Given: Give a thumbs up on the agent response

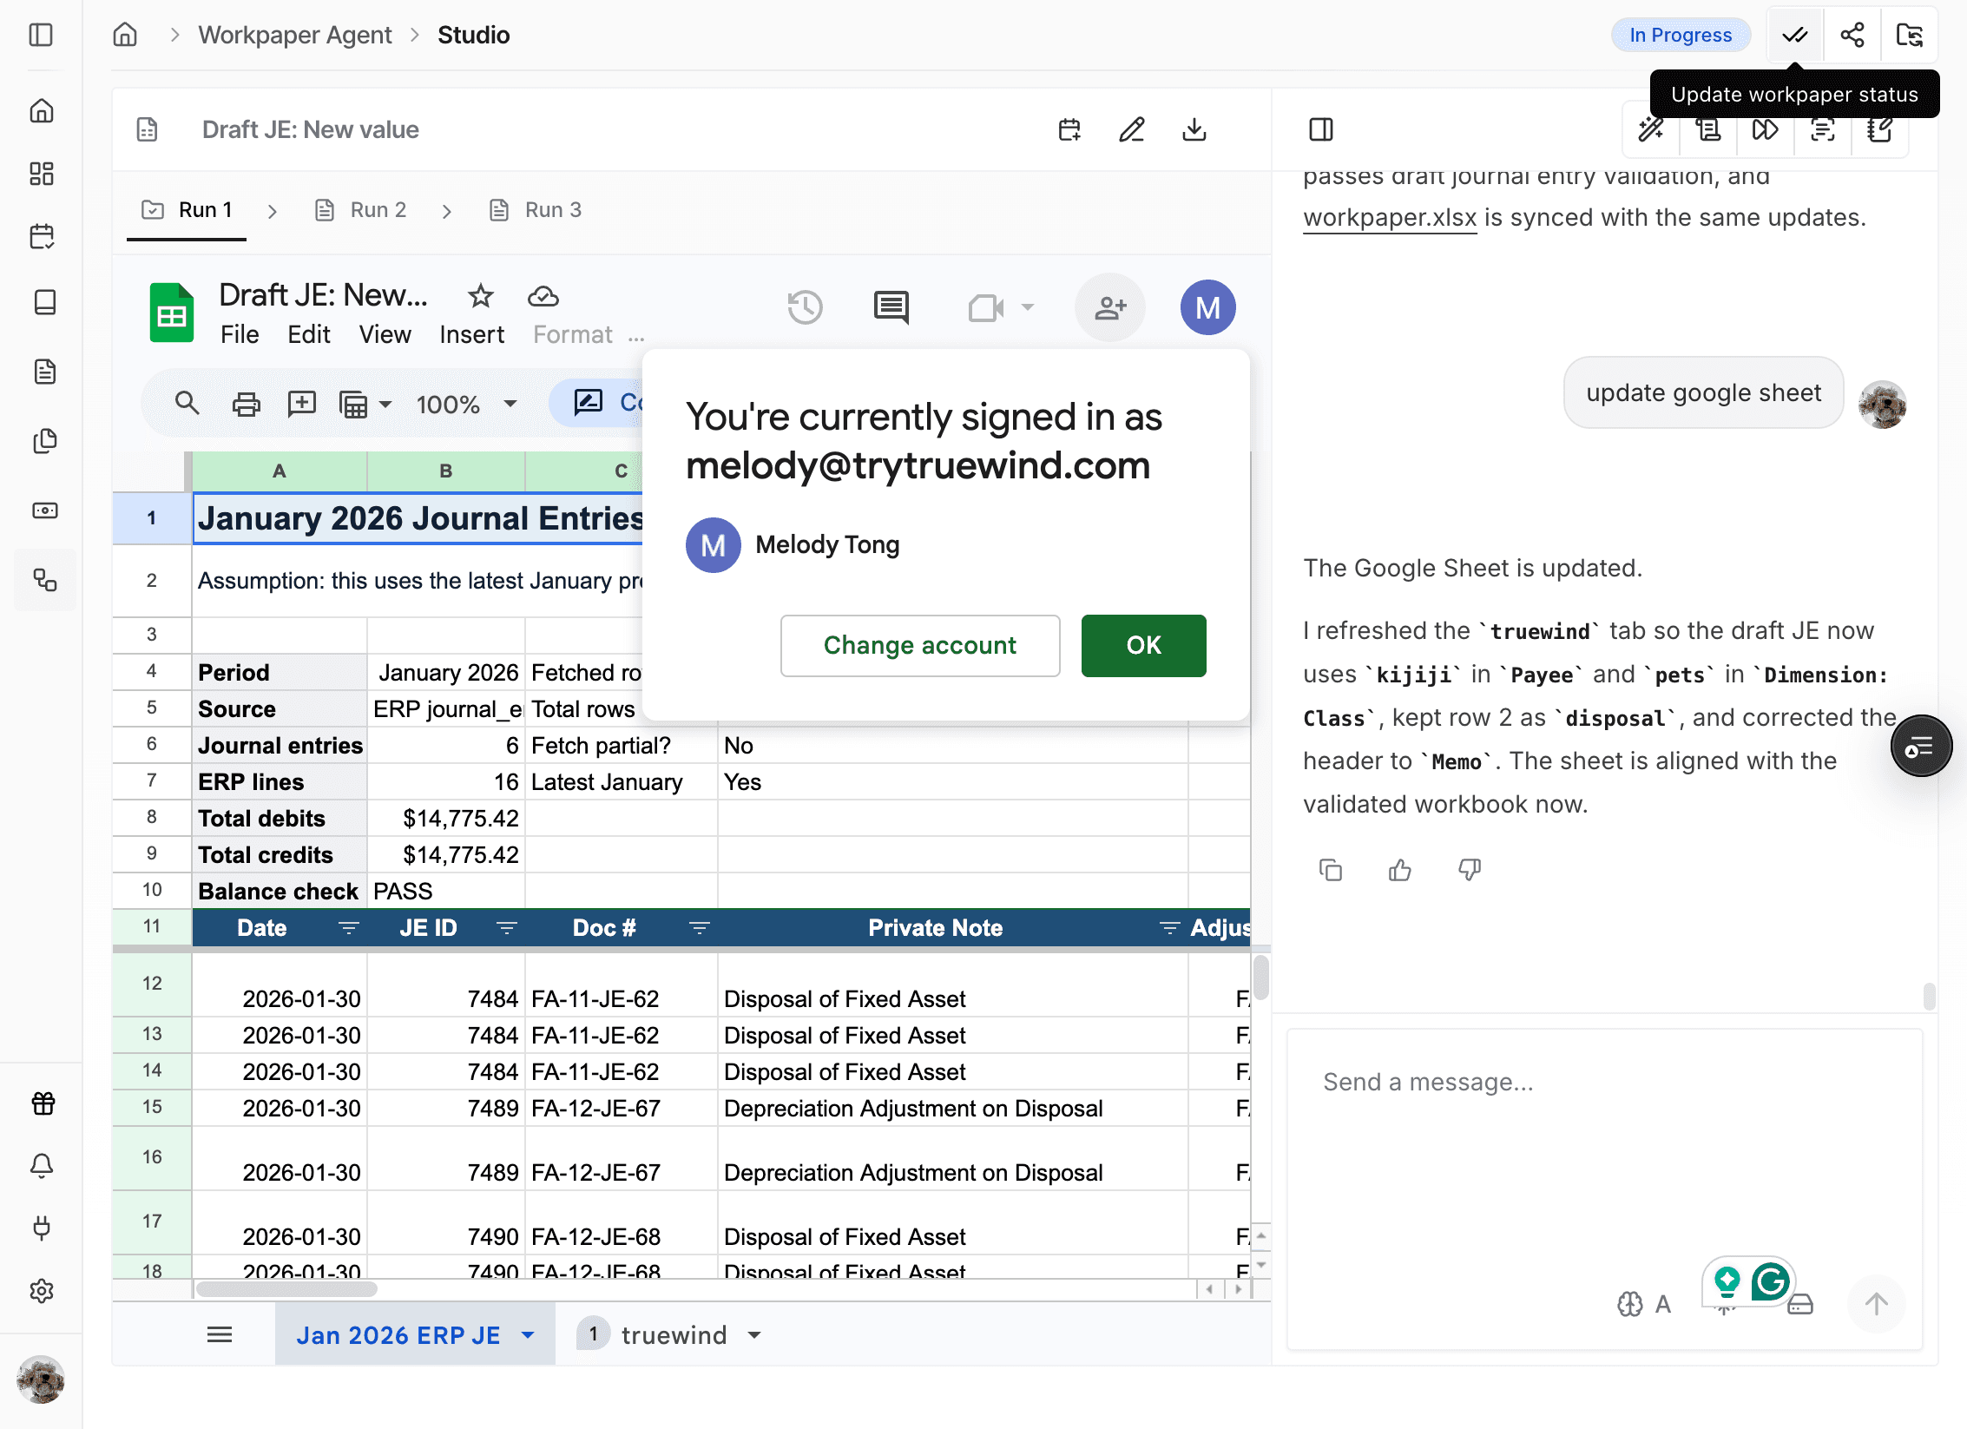Looking at the screenshot, I should [1398, 870].
